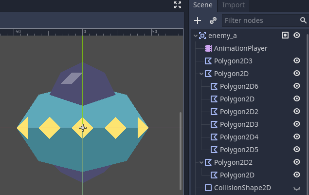
Task: Click the pivot crosshair at canvas origin
Action: 83,128
